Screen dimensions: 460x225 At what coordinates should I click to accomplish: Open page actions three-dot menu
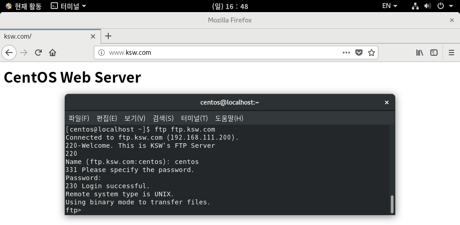tap(346, 53)
